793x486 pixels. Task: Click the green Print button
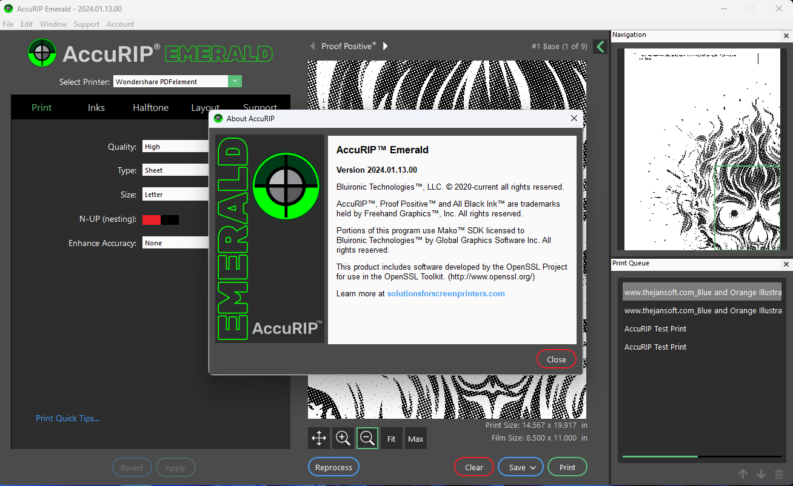tap(567, 467)
